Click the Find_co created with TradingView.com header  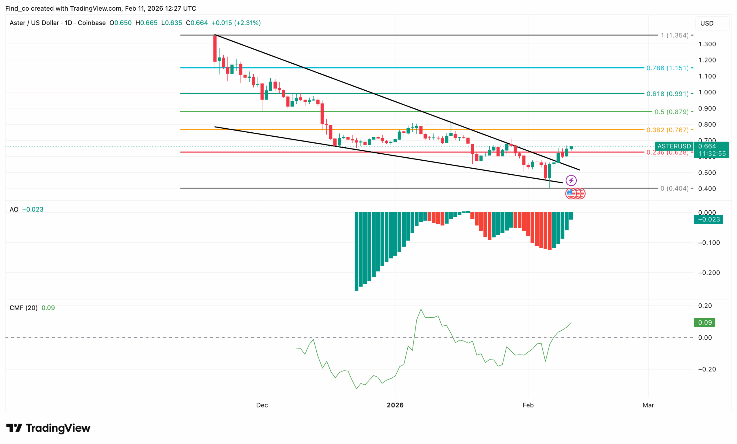101,8
